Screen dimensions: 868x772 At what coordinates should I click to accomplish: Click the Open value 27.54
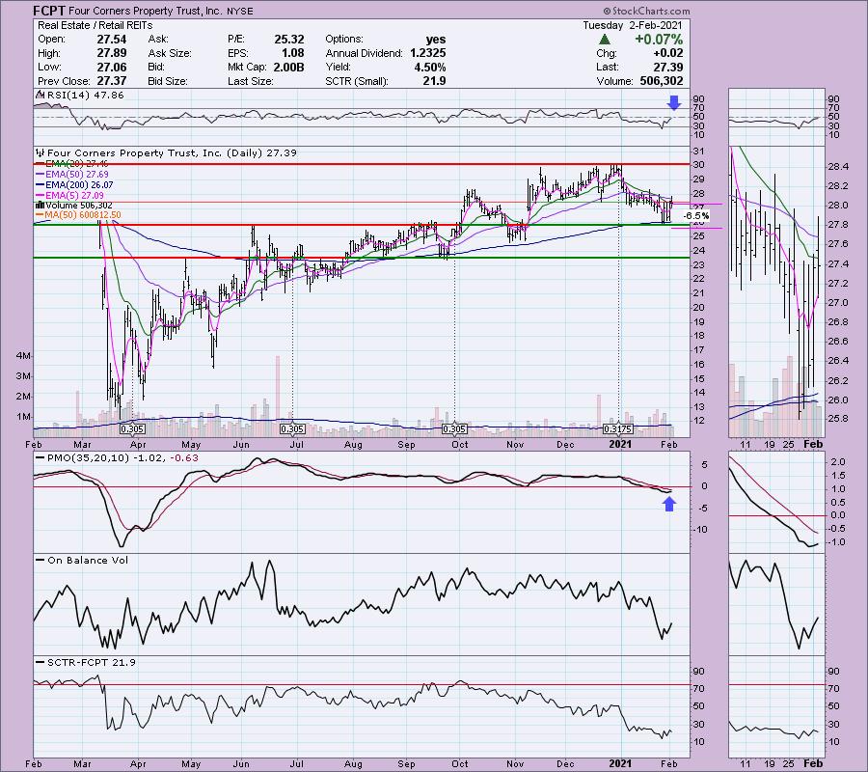[x=111, y=40]
